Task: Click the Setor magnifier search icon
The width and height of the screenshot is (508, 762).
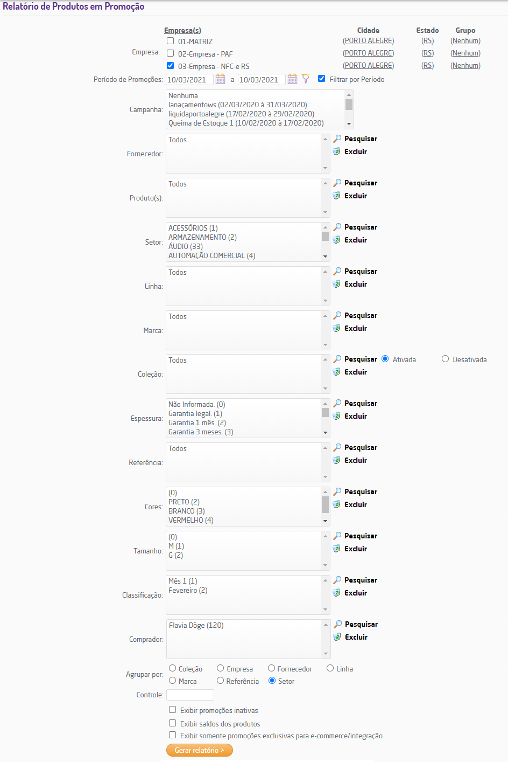Action: coord(337,227)
